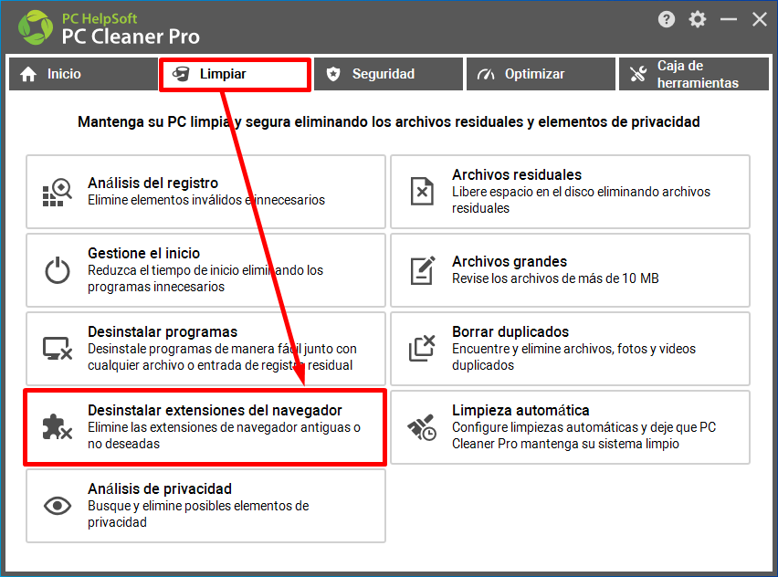Open settings via the gear icon
The image size is (778, 577).
697,19
